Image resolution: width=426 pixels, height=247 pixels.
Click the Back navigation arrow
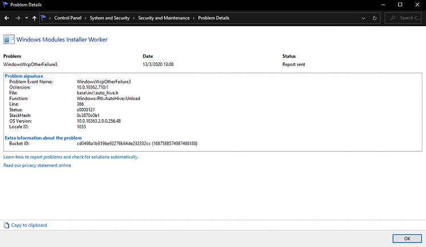(7, 18)
